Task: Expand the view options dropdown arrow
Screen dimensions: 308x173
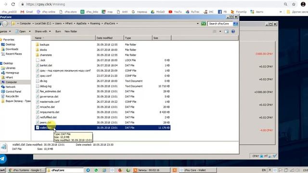Action: pyautogui.click(x=220, y=31)
